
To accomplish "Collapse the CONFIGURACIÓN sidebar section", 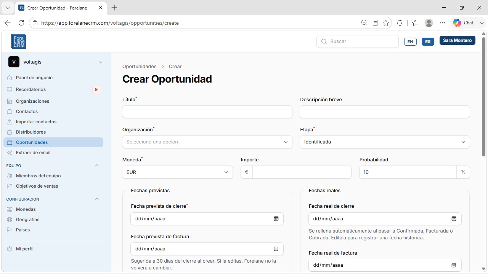I will tap(97, 199).
